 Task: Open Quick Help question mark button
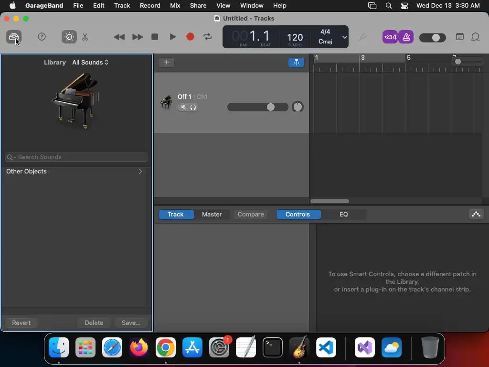(x=42, y=37)
